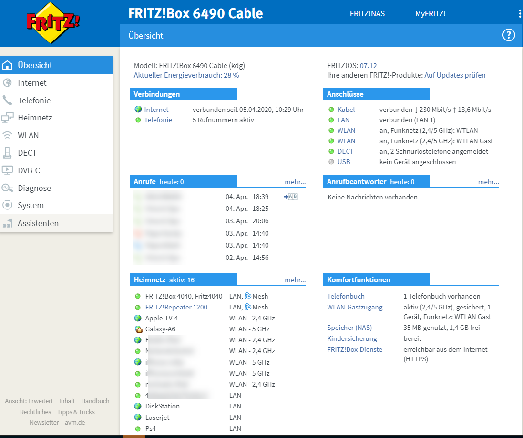
Task: Click the globe icon next to Apple-TV-4
Action: tap(138, 318)
